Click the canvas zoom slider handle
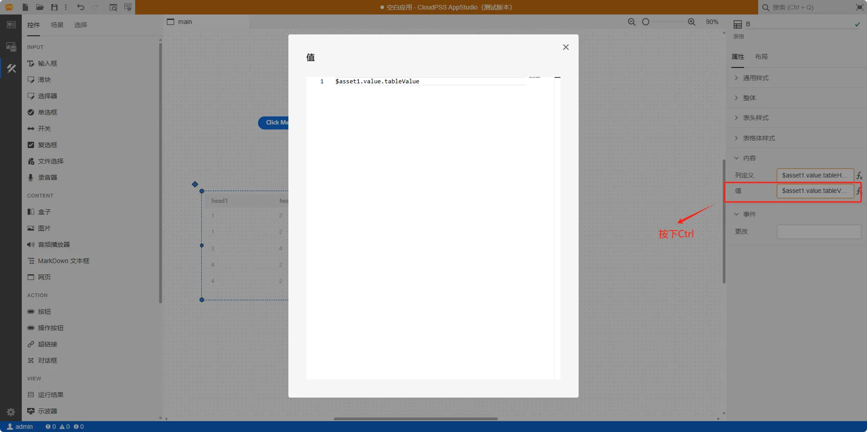Screen dimensions: 867x432 pos(646,22)
